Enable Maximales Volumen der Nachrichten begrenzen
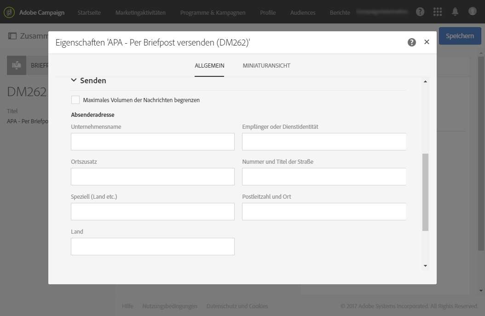Screen dimensions: 485x316 (x=75, y=100)
